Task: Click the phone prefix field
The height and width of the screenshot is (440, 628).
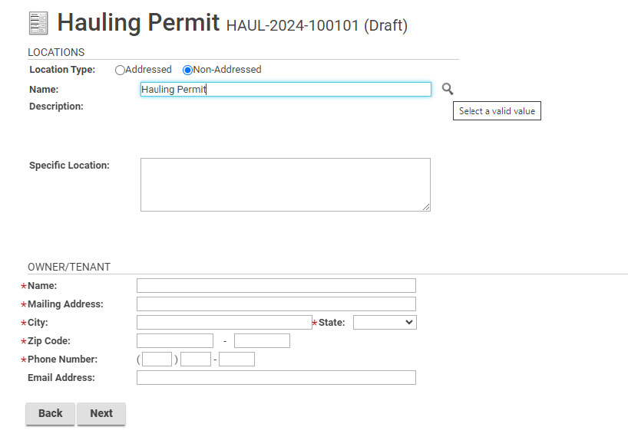Action: click(x=196, y=360)
